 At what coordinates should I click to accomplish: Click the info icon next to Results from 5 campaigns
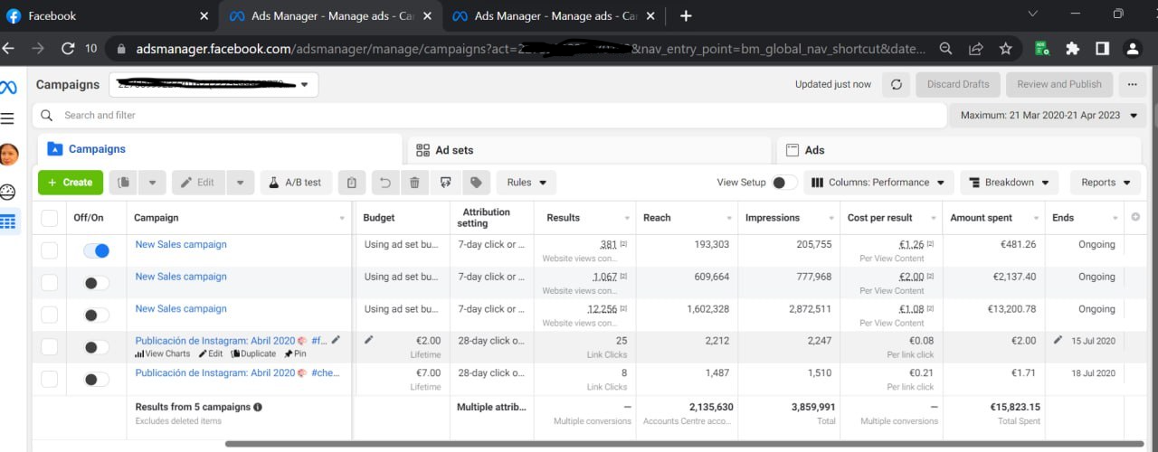coord(258,407)
